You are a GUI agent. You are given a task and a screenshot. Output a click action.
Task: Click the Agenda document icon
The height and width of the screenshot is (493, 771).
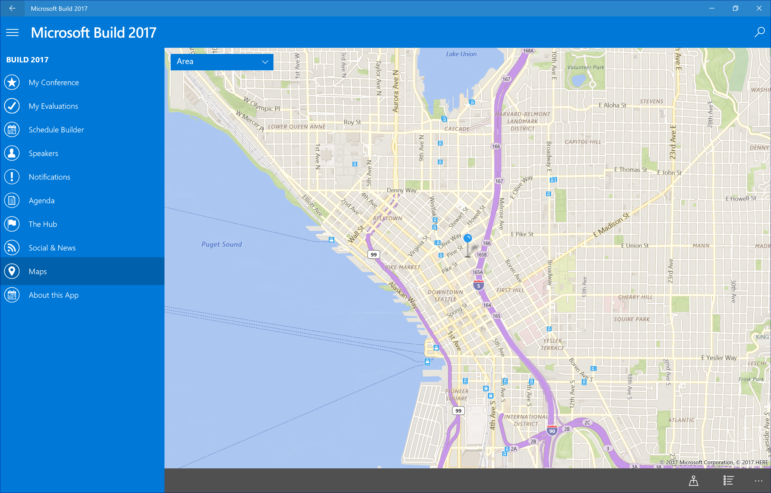(x=12, y=200)
